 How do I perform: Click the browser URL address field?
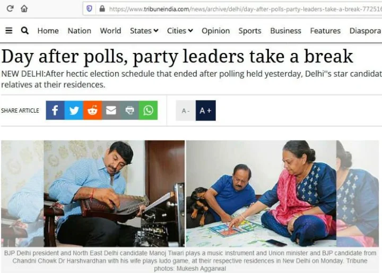pos(232,9)
